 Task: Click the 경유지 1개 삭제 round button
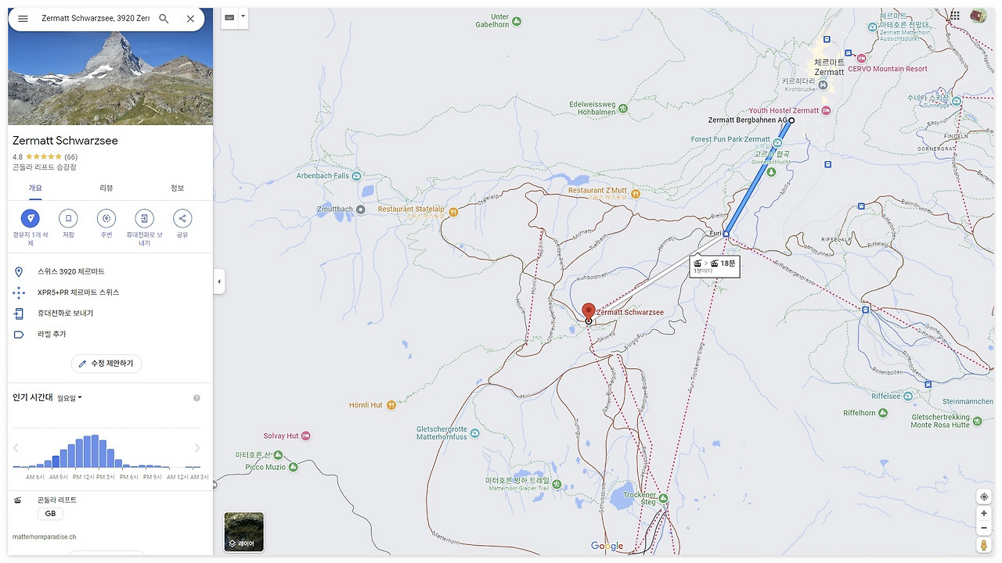point(31,218)
